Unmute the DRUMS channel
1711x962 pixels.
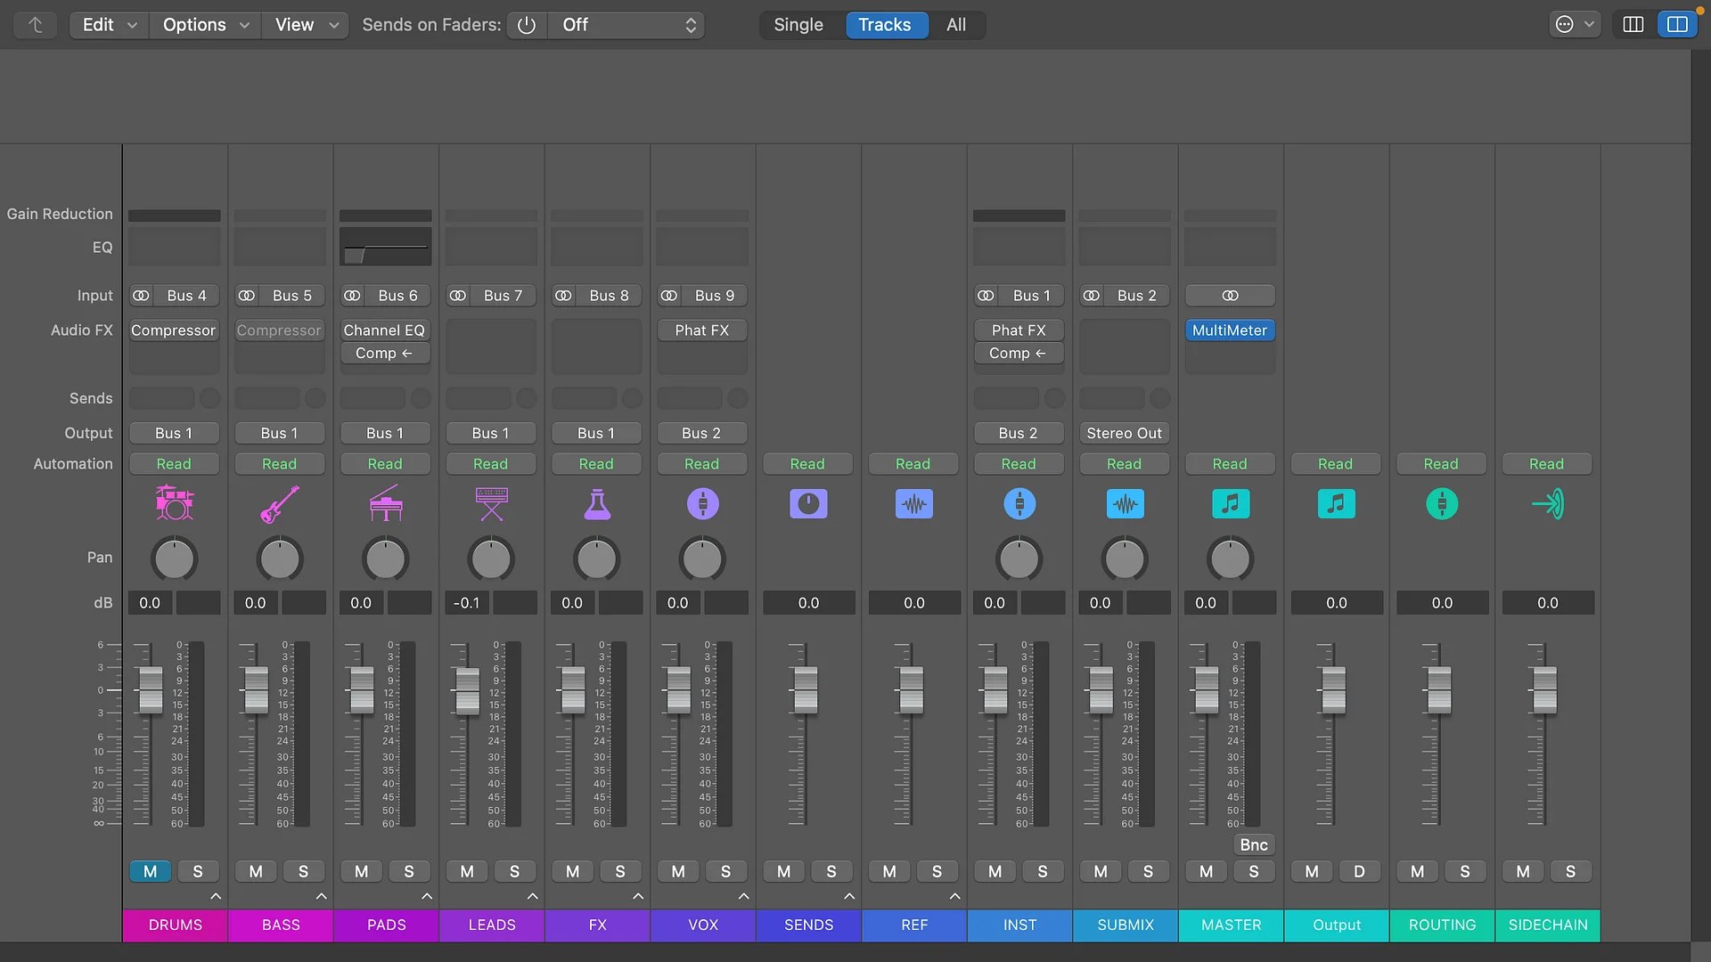[x=150, y=871]
